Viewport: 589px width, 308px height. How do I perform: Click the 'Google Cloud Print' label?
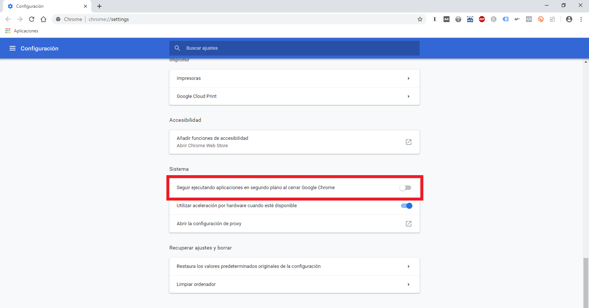pos(197,96)
